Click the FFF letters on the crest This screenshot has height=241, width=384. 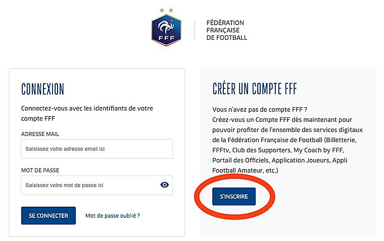click(166, 38)
